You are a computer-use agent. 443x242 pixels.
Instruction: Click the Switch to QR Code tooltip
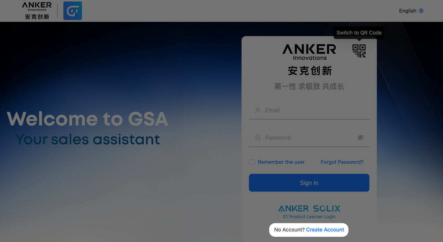click(x=359, y=33)
